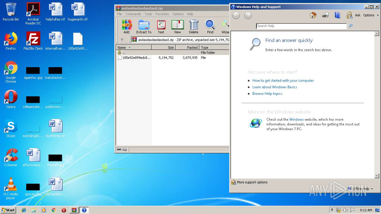The image size is (381, 214).
Task: Click More support options
Action: (x=249, y=182)
